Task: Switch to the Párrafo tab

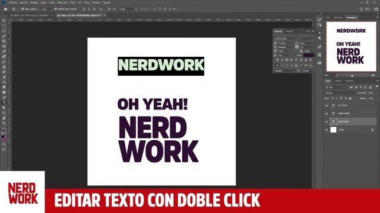Action: 289,31
